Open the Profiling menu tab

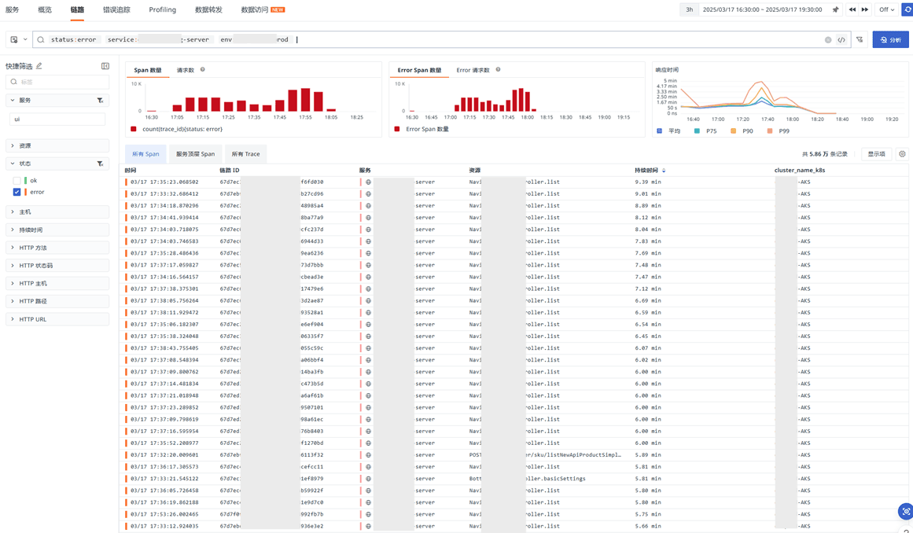(162, 9)
